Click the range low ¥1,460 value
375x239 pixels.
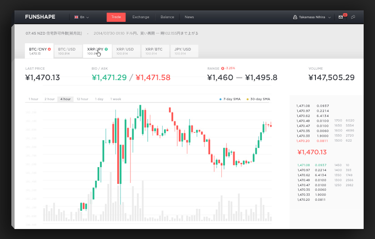click(220, 77)
